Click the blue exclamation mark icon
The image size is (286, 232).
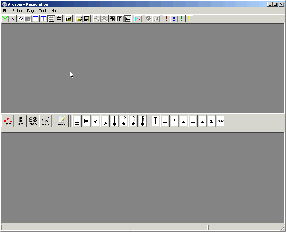[174, 19]
